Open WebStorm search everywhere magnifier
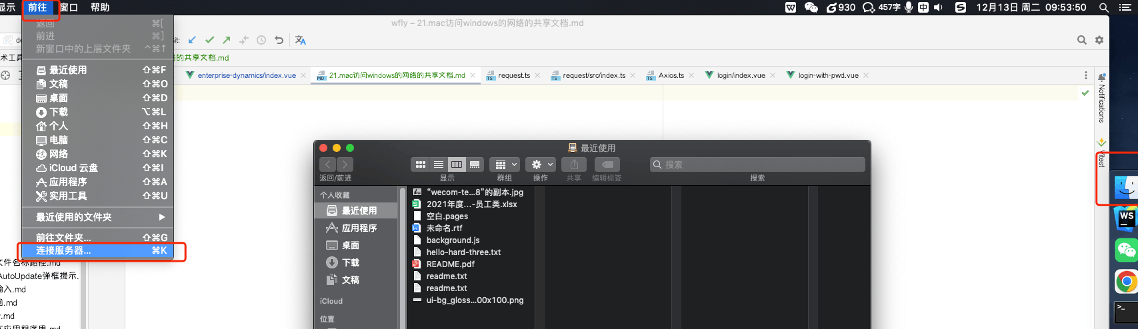The width and height of the screenshot is (1138, 329). tap(1082, 40)
